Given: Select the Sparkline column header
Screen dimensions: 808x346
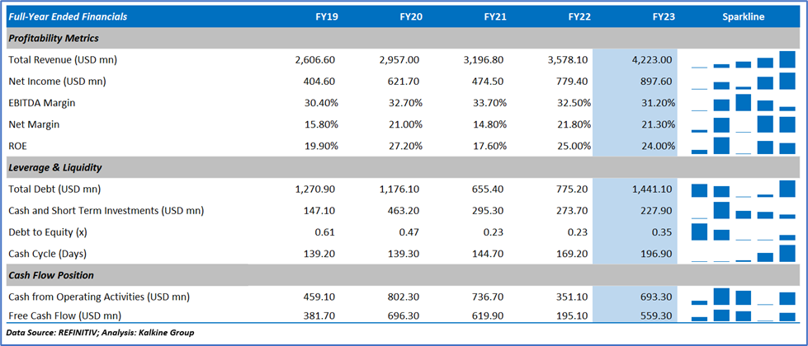Looking at the screenshot, I should 743,16.
